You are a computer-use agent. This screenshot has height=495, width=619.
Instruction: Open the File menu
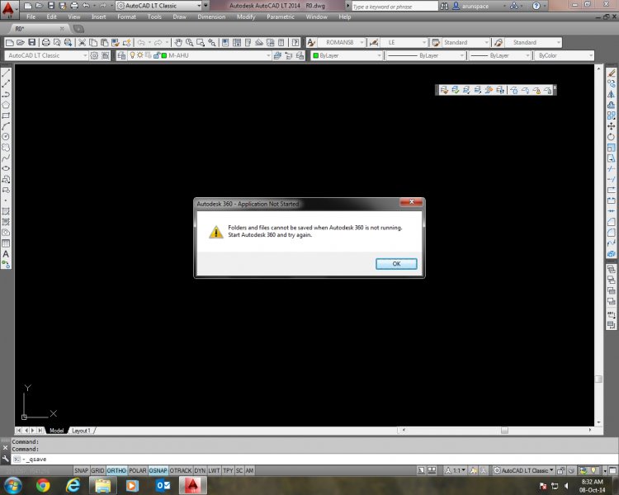point(31,16)
